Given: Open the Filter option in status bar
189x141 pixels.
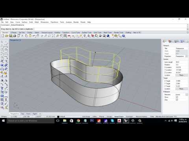Looking at the screenshot, I should pyautogui.click(x=152, y=116).
